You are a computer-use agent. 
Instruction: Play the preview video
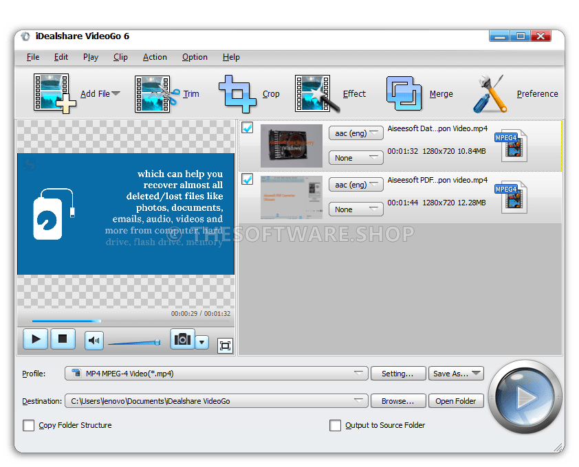click(36, 339)
